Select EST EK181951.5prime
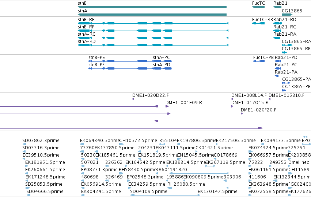The image size is (311, 197). click(45, 163)
